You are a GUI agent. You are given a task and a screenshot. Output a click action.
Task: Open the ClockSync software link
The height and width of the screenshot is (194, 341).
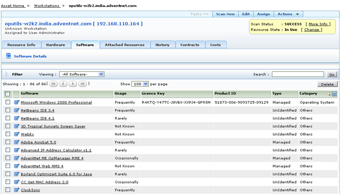pos(30,190)
